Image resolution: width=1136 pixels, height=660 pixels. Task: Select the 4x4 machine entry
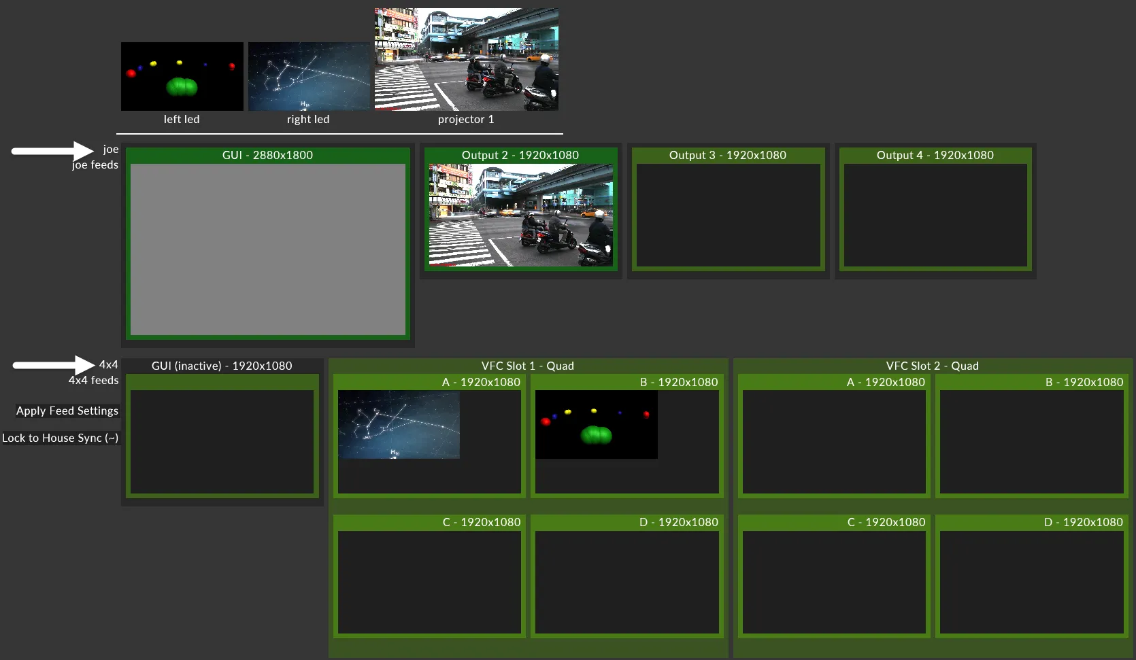pyautogui.click(x=107, y=364)
